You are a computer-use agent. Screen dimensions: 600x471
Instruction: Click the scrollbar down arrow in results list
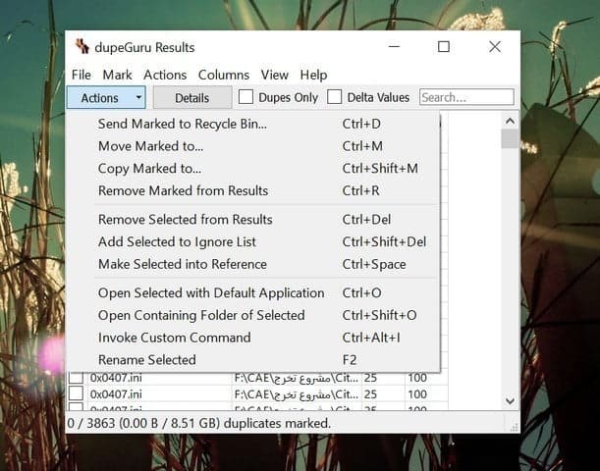[x=510, y=400]
